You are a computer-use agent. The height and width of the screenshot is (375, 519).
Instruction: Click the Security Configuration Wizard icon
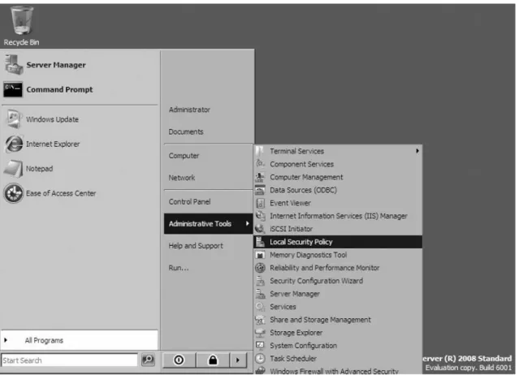tap(260, 281)
